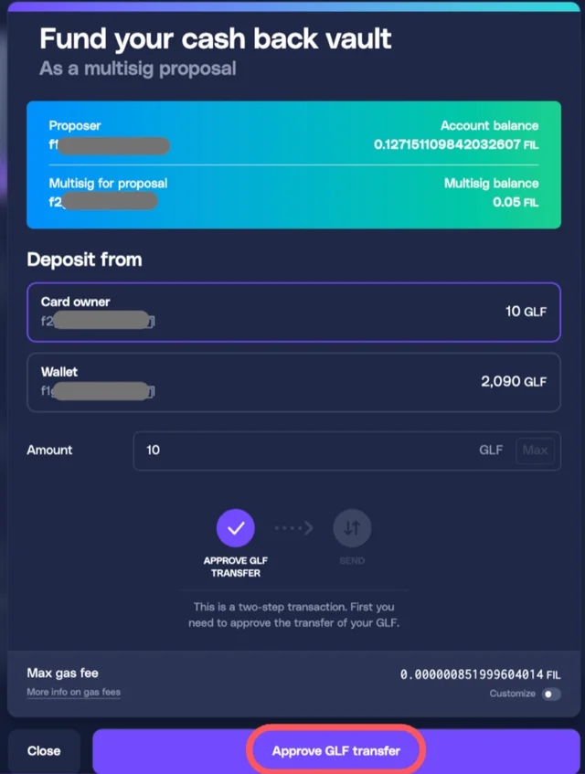Select Wallet with 2,090 GLF as source
The image size is (585, 774).
293,382
